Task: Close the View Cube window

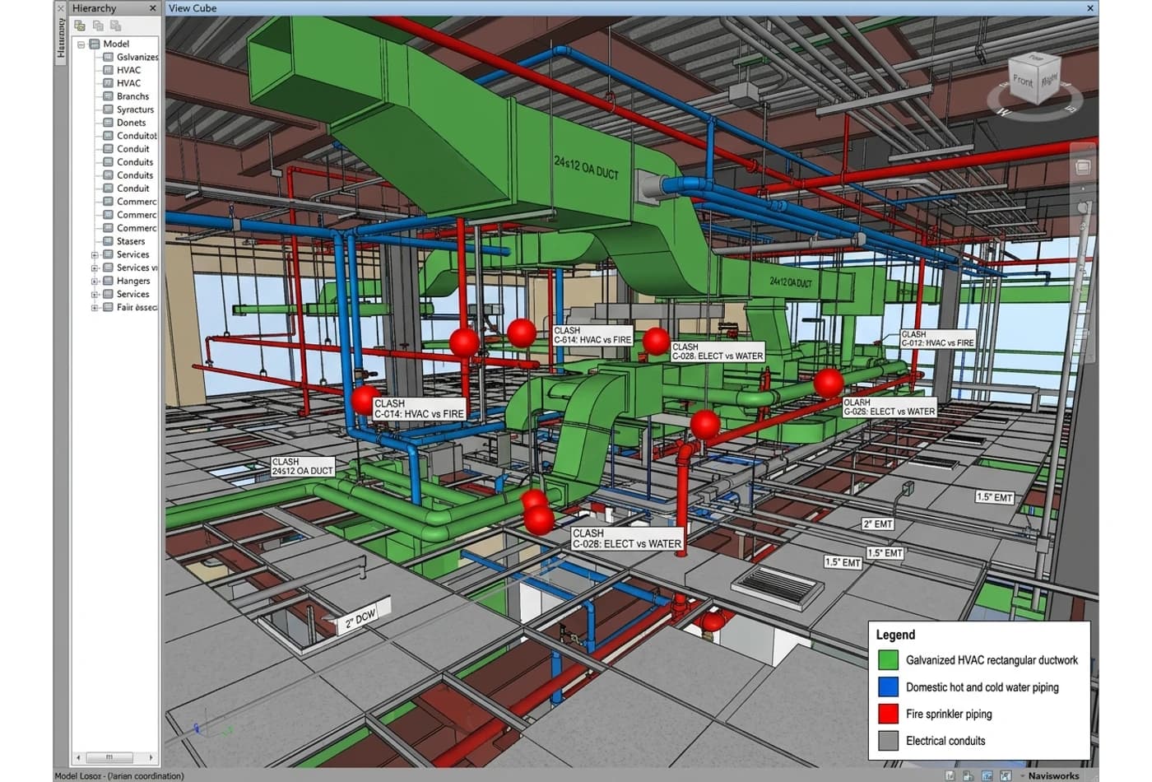Action: 1090,8
